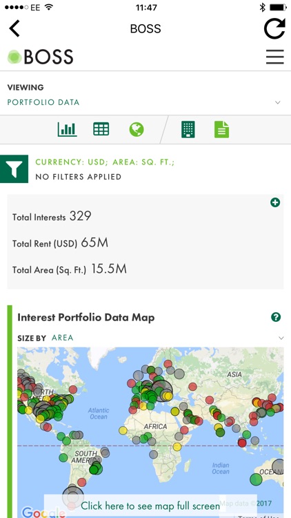Screen dimensions: 291x518
Task: Open the Size By Area dropdown chevron
Action: [x=281, y=338]
